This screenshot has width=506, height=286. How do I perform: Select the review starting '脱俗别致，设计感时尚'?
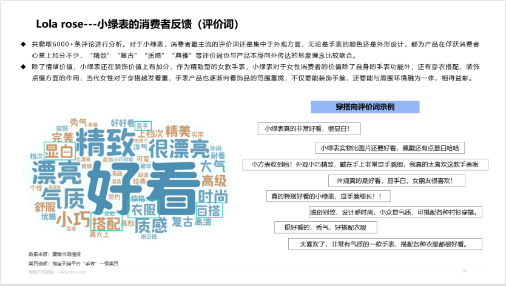coord(396,212)
